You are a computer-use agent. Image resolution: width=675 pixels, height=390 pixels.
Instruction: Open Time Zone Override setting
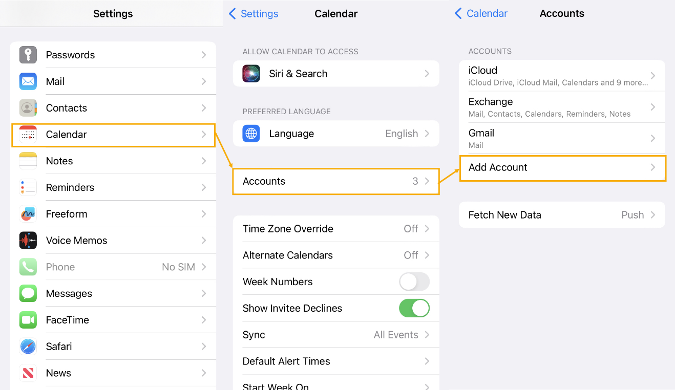(x=336, y=229)
